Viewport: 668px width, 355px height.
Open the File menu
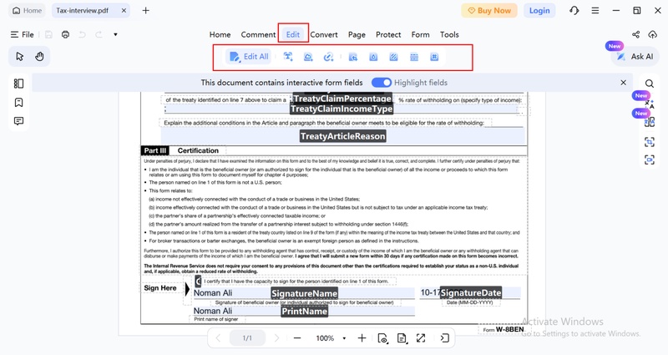click(x=23, y=34)
